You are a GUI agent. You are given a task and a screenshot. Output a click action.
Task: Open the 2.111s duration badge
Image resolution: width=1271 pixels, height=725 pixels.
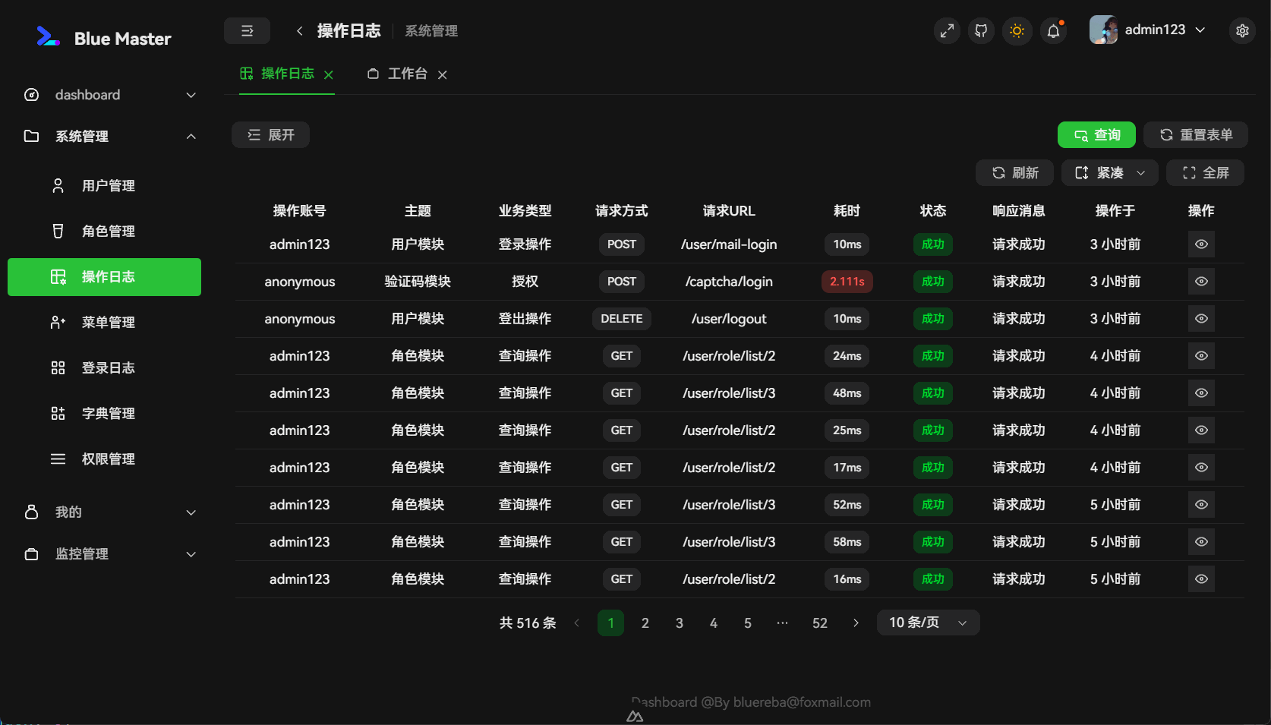click(x=846, y=281)
